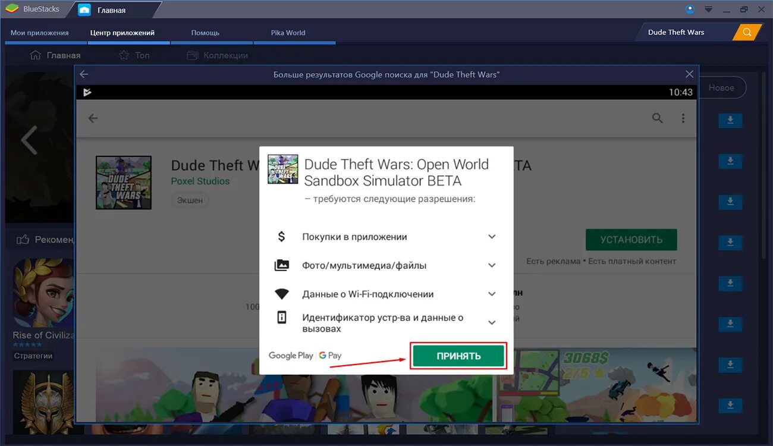Image resolution: width=773 pixels, height=446 pixels.
Task: Click the Wi-Fi connection permission icon
Action: (282, 294)
